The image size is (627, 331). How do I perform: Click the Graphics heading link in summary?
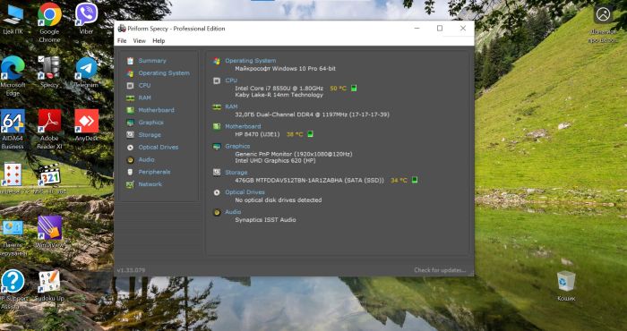coord(237,146)
